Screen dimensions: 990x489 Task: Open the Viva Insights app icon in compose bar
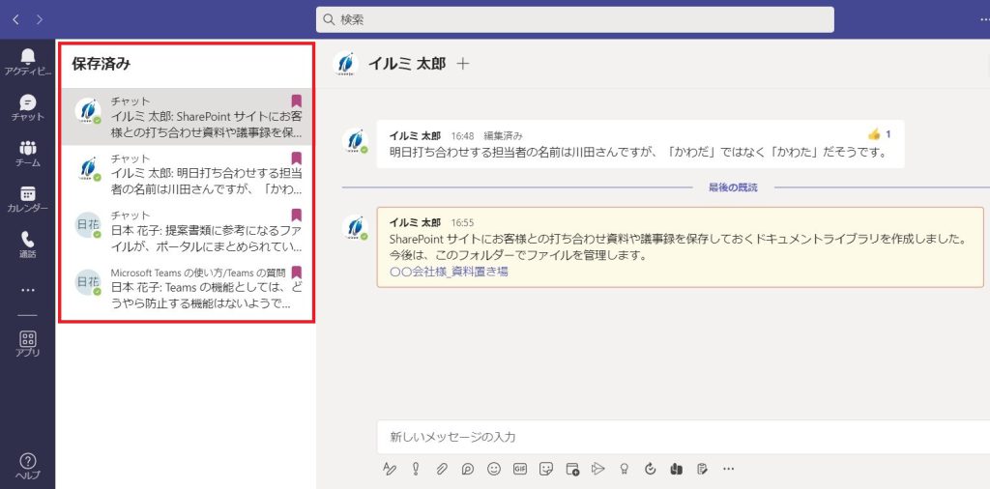pyautogui.click(x=676, y=469)
